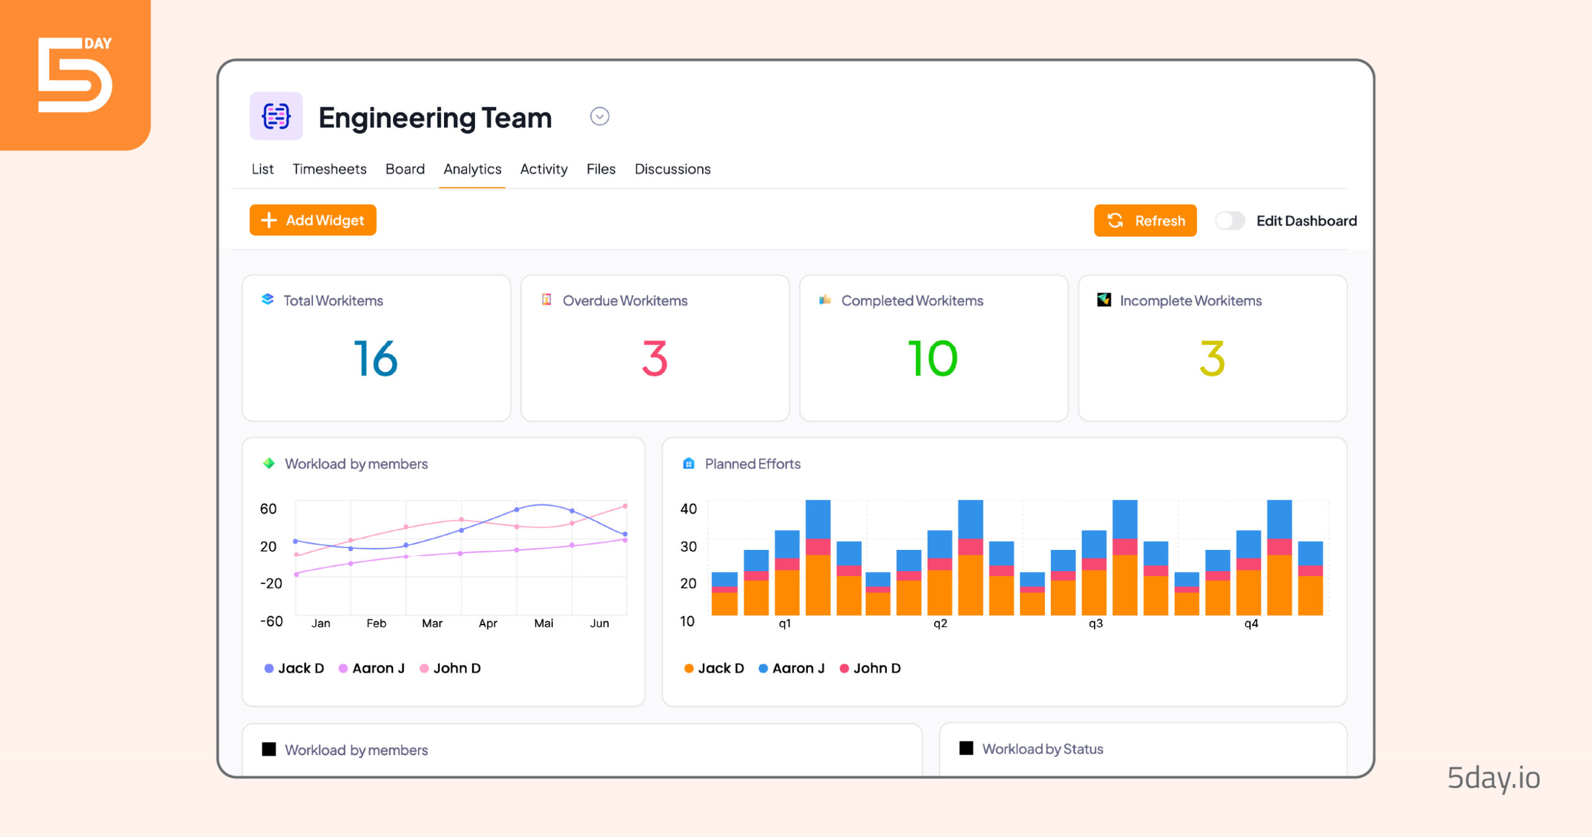The image size is (1592, 837).
Task: Click the Planned Efforts blue icon
Action: point(688,463)
